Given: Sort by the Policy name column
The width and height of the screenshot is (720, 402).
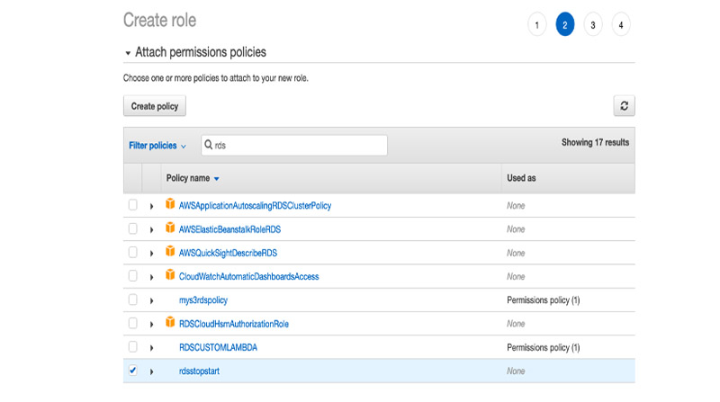Looking at the screenshot, I should pos(193,178).
